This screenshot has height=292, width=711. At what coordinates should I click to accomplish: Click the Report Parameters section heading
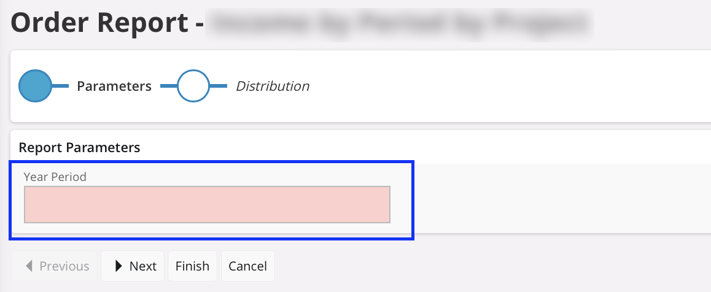point(80,148)
